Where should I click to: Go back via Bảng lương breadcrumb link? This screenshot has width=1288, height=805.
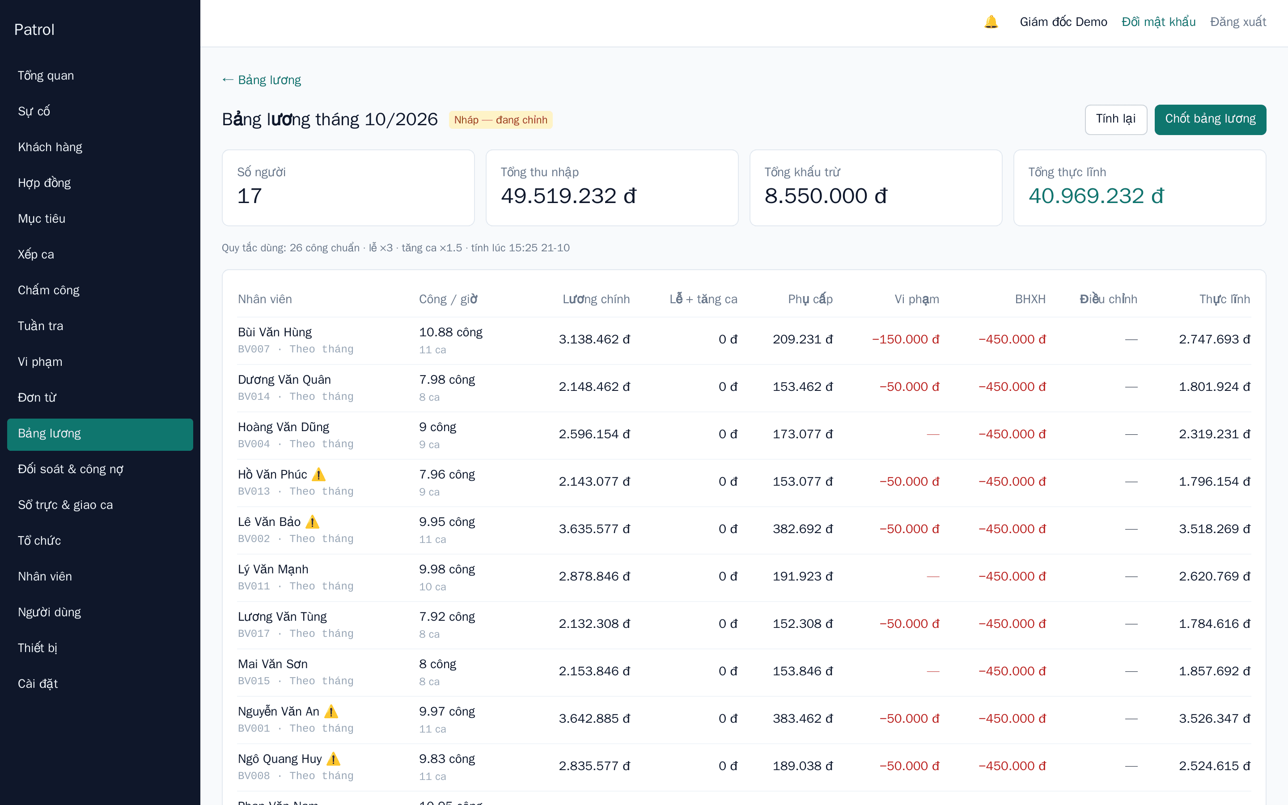[261, 80]
